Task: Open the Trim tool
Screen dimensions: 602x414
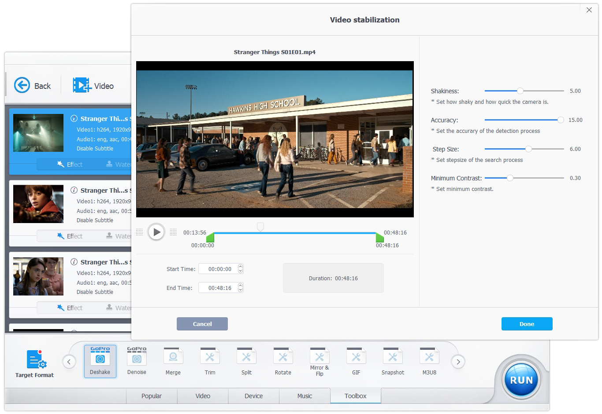Action: (210, 361)
